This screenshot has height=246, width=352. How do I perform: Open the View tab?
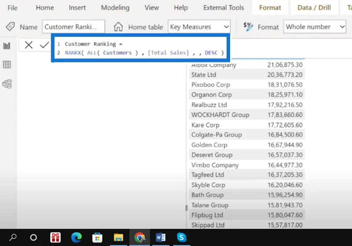click(152, 7)
